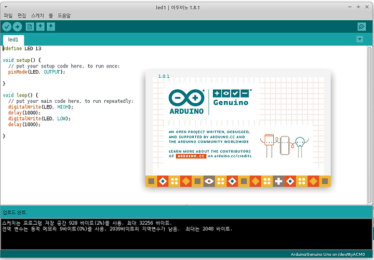Save sketch with down-arrow icon

click(51, 26)
